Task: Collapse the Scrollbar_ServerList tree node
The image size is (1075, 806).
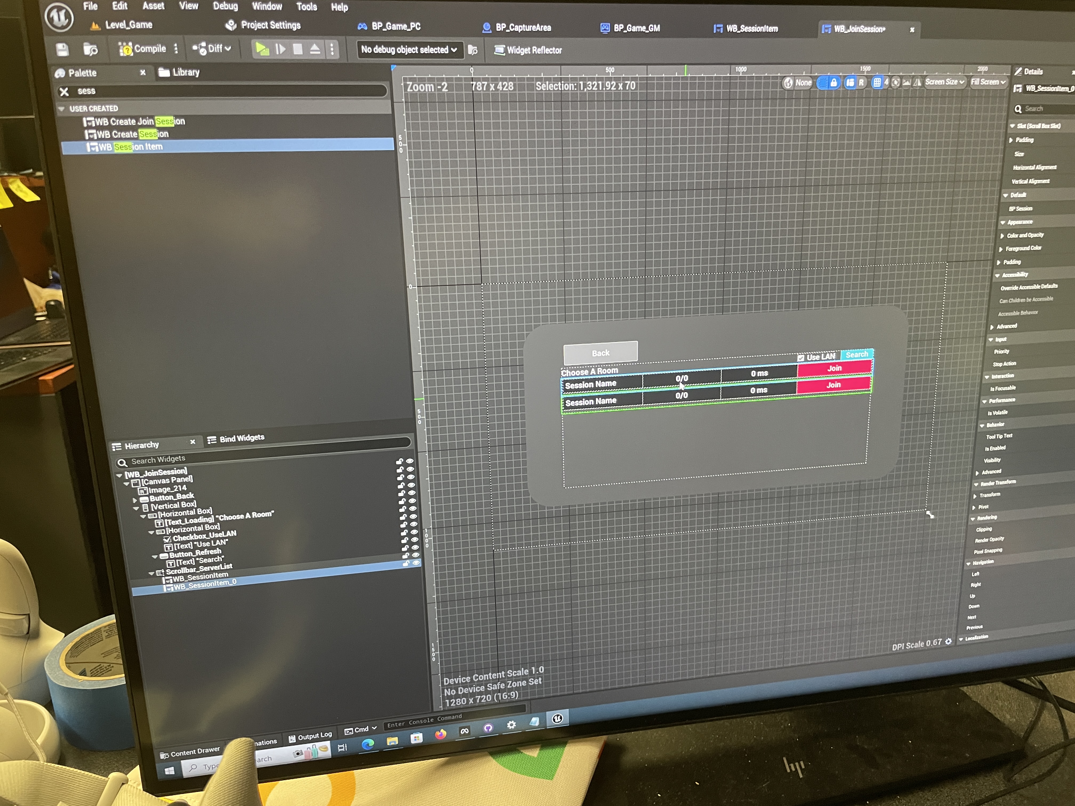Action: point(152,573)
